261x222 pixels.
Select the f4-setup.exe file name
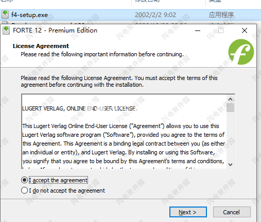pyautogui.click(x=29, y=15)
